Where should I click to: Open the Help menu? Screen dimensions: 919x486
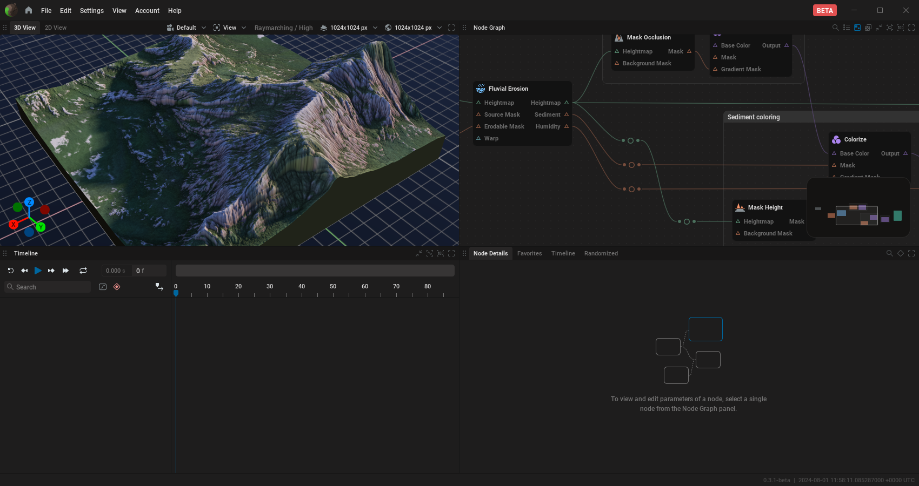[175, 10]
